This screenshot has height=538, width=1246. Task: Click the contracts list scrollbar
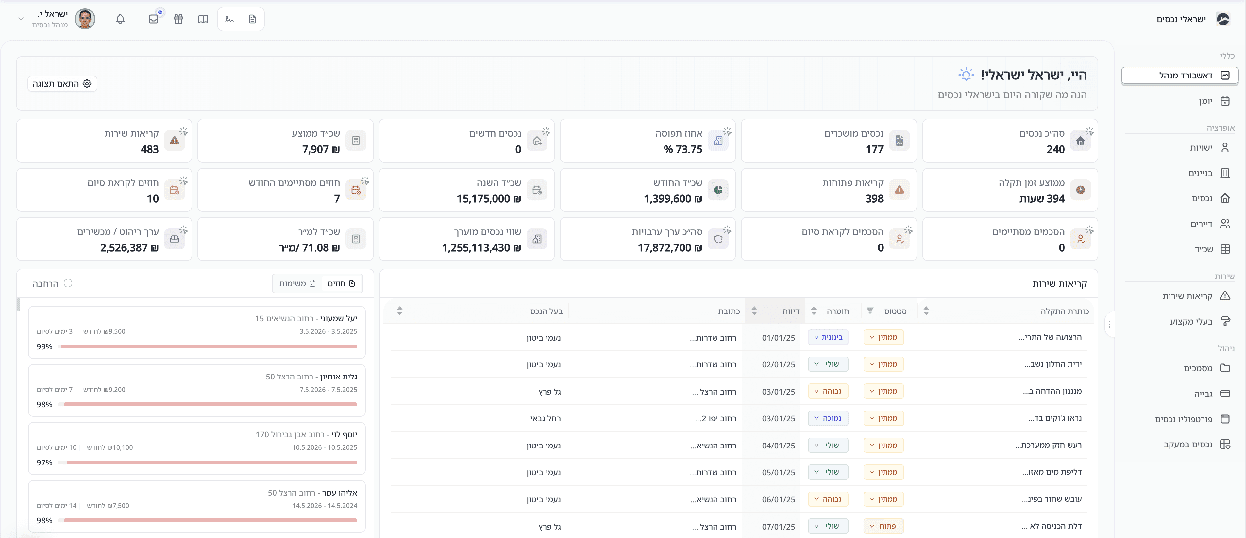pos(18,304)
